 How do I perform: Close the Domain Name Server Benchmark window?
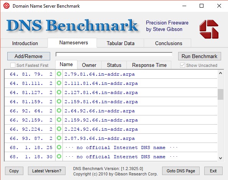[219, 6]
